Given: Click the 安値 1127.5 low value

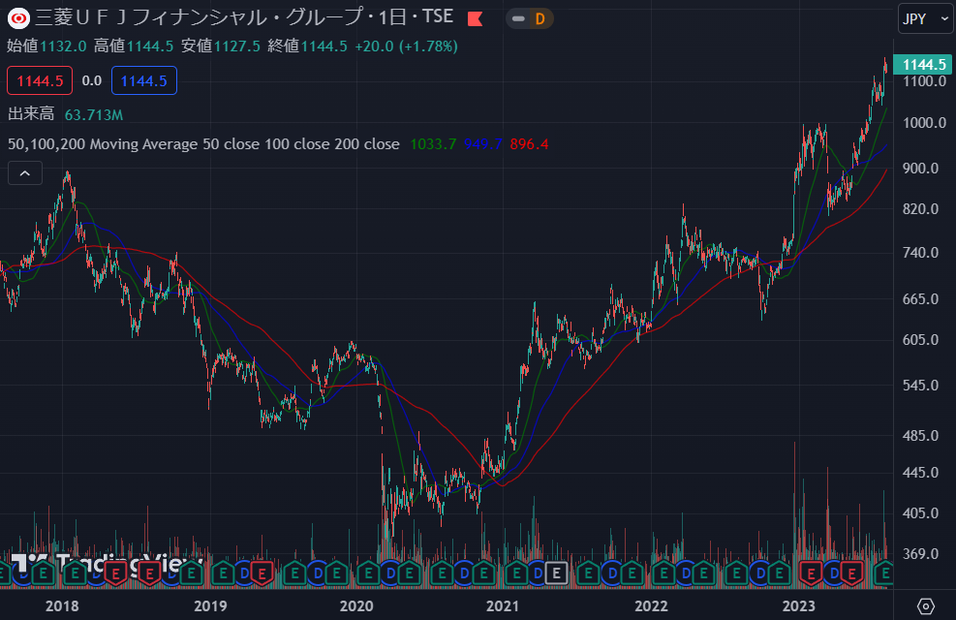Looking at the screenshot, I should coord(221,46).
